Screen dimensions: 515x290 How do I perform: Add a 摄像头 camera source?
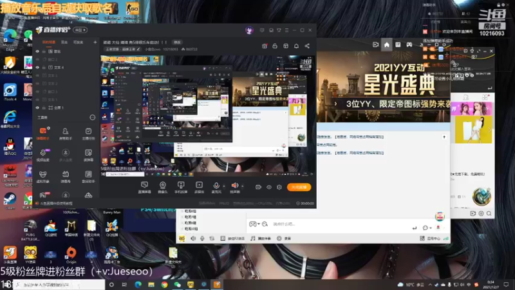(163, 187)
